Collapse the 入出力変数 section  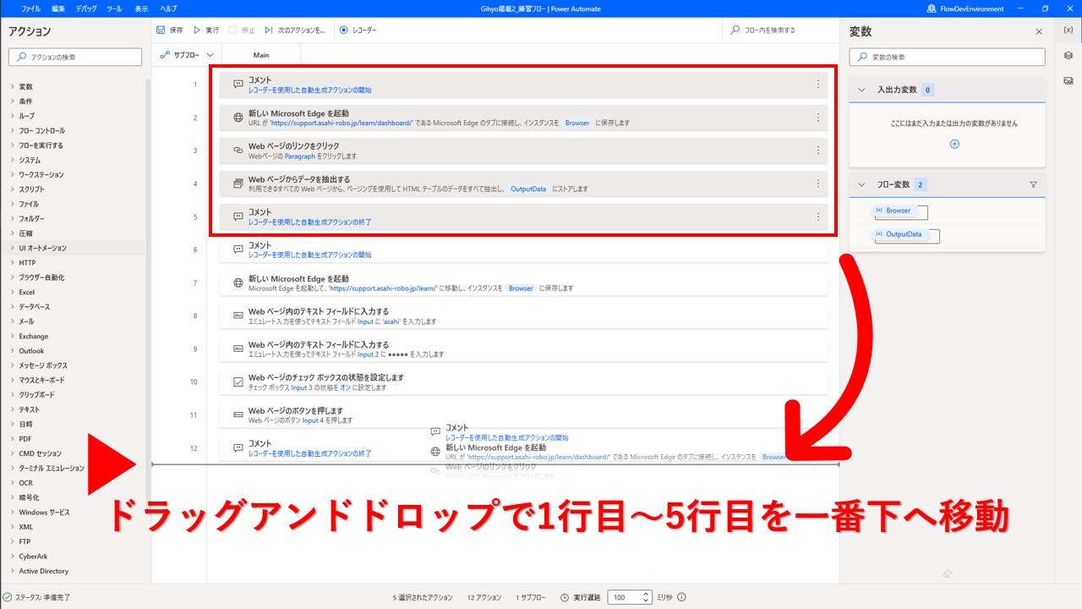[861, 90]
